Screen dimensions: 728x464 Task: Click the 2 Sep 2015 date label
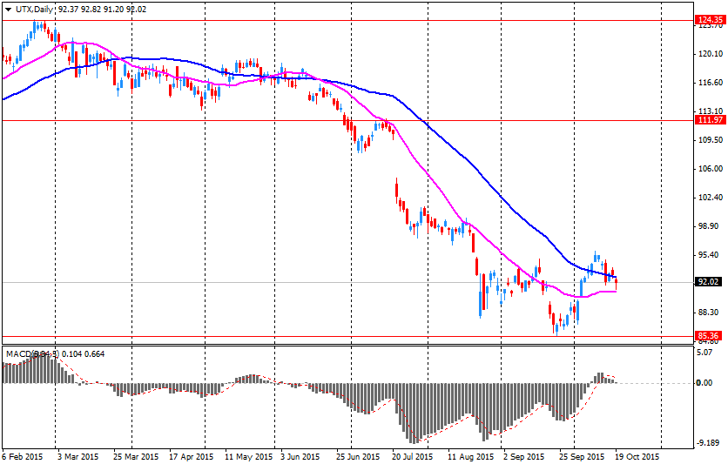pyautogui.click(x=524, y=456)
